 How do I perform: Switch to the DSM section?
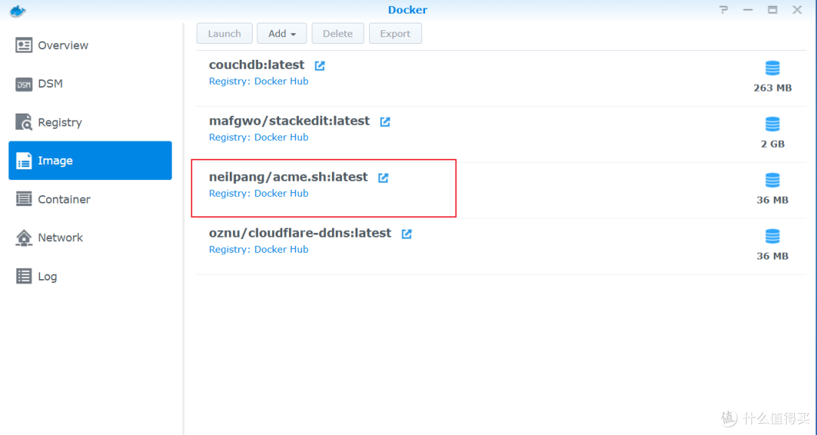pos(90,84)
